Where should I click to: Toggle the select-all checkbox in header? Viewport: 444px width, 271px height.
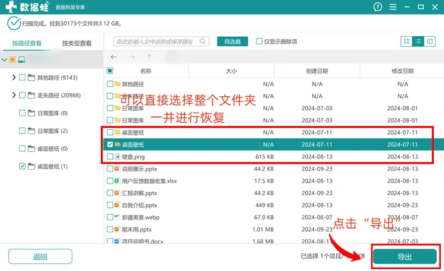pos(110,71)
